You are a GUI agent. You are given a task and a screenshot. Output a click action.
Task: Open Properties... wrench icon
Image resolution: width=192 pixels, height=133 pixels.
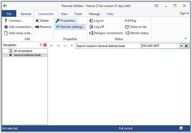58,21
